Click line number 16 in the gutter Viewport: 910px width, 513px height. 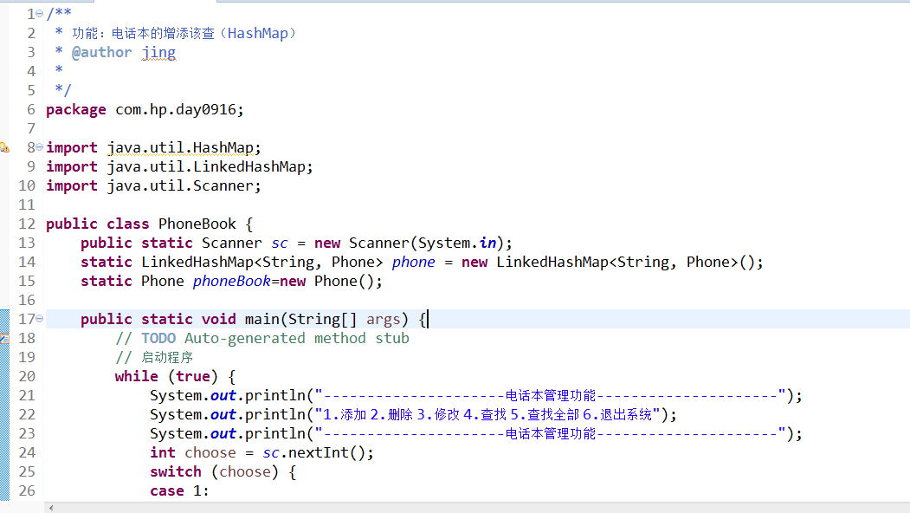tap(27, 301)
